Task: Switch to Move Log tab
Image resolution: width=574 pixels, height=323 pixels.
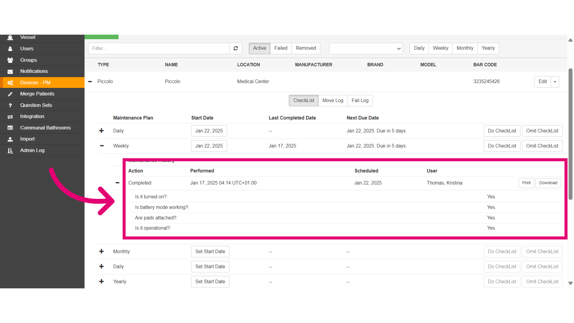Action: pyautogui.click(x=333, y=100)
